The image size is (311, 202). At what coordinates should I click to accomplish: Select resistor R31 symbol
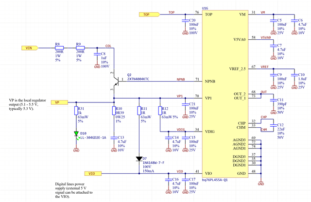(x=76, y=111)
